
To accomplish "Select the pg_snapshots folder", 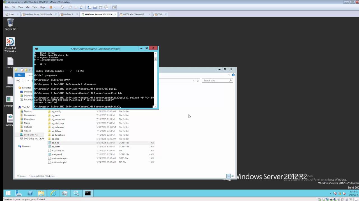I will coord(101,119).
